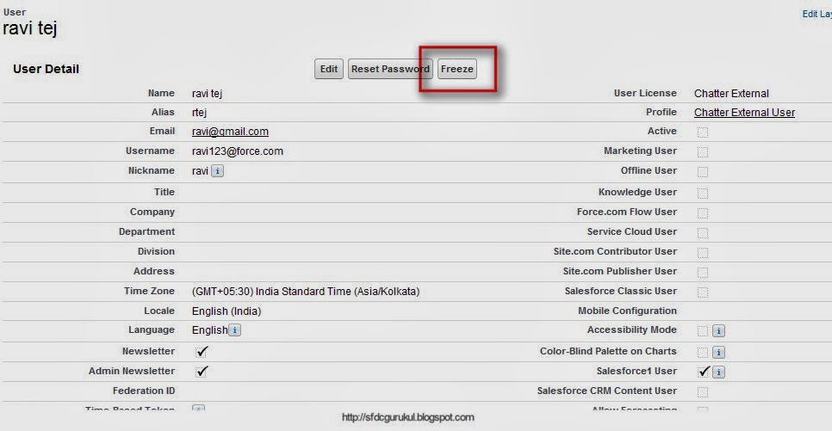832x431 pixels.
Task: Toggle the Force.com Flow User checkbox
Action: point(703,213)
